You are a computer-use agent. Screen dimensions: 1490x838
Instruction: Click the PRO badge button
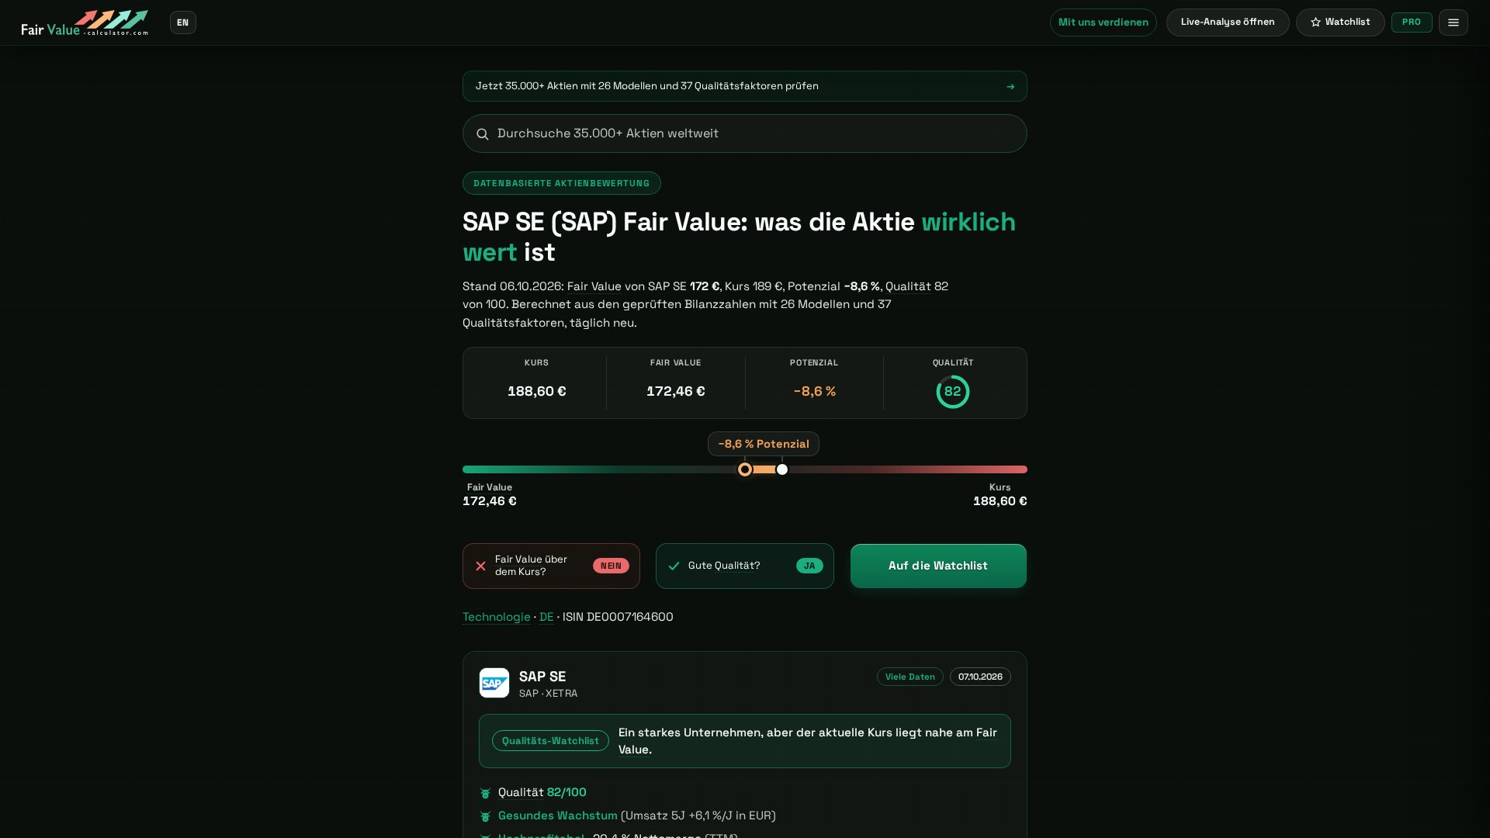(x=1412, y=23)
